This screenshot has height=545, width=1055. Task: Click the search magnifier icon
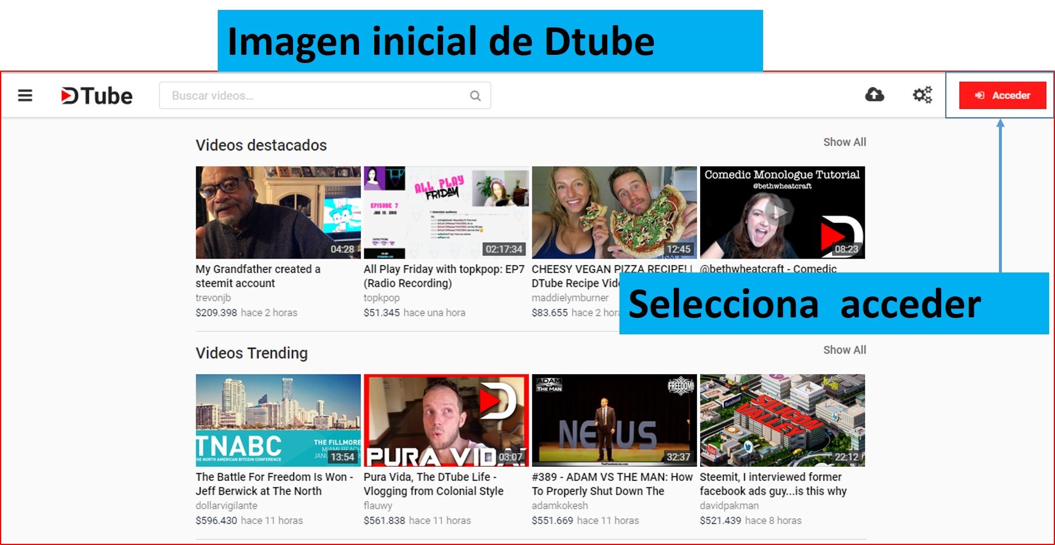coord(475,96)
